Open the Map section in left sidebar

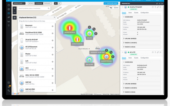click(x=9, y=13)
